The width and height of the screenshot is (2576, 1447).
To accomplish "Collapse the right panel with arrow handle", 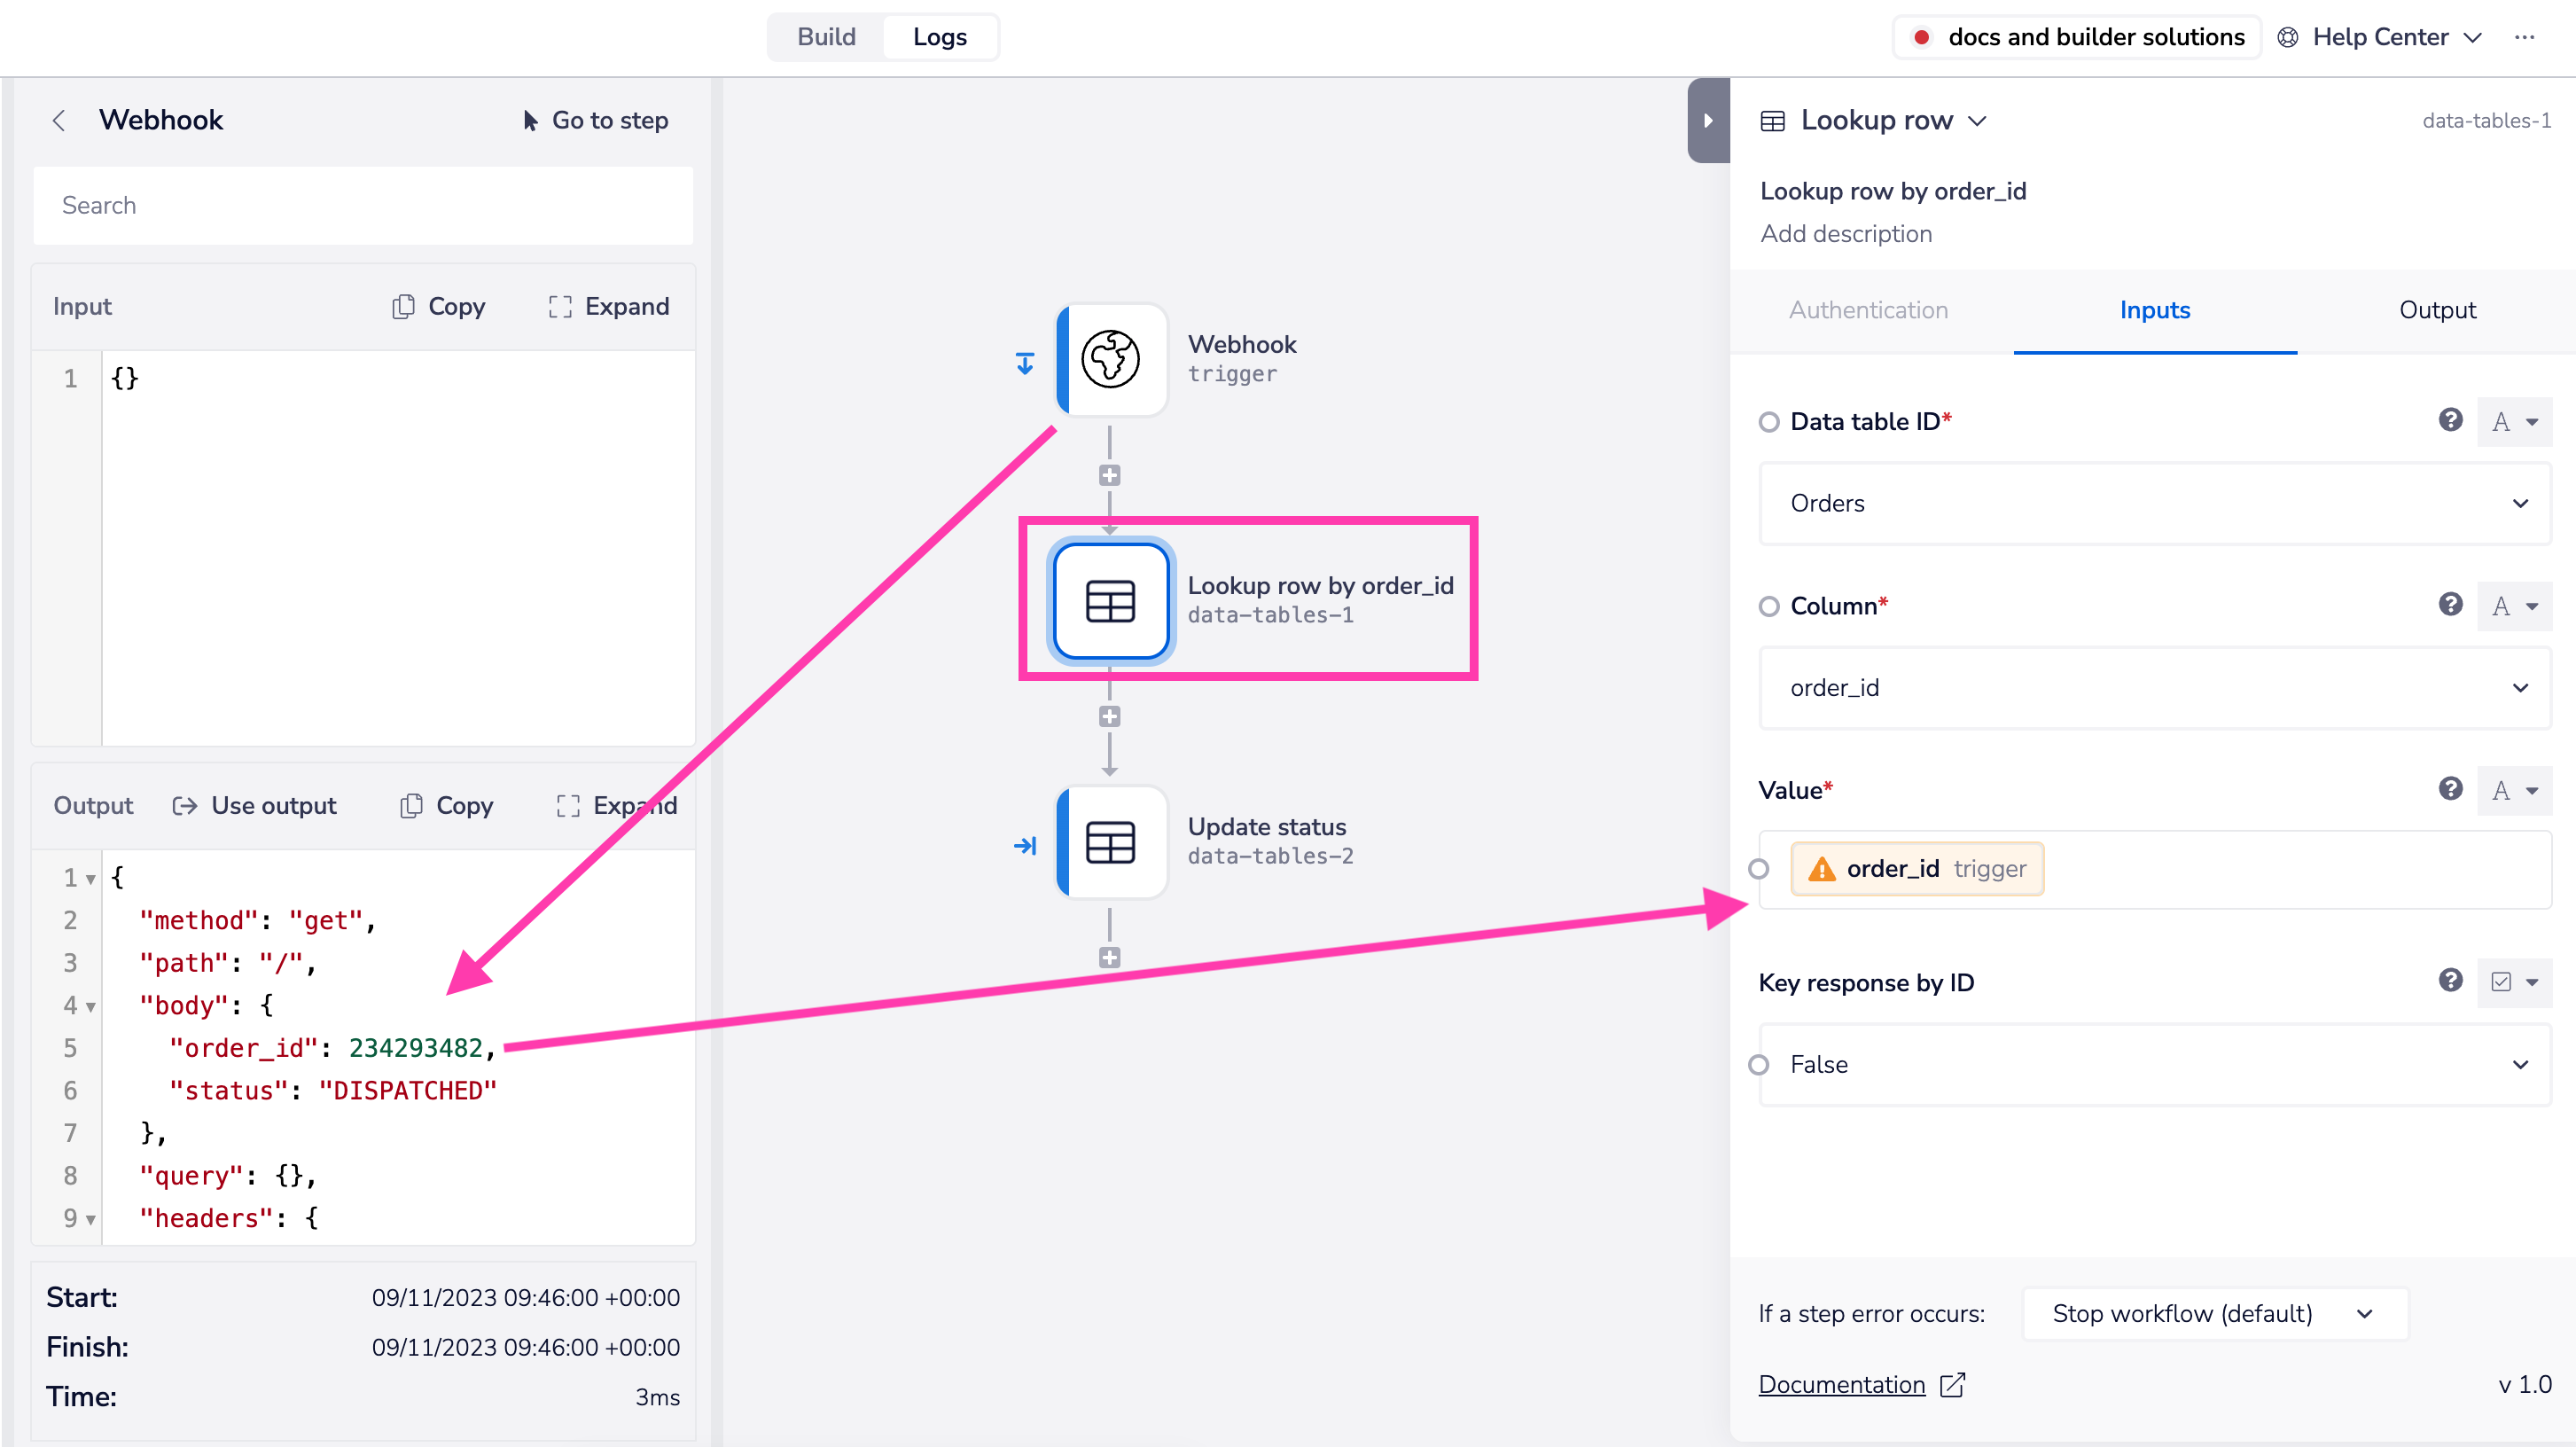I will click(x=1708, y=120).
